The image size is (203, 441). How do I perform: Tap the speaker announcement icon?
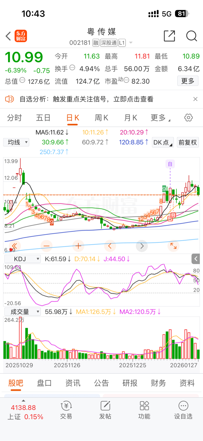[x=9, y=99]
